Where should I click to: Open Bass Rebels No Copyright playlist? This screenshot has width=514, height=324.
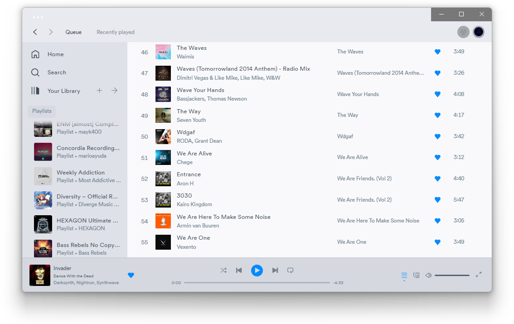pos(78,248)
